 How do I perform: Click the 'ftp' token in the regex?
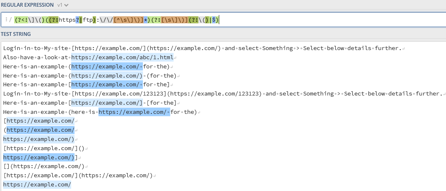88,20
